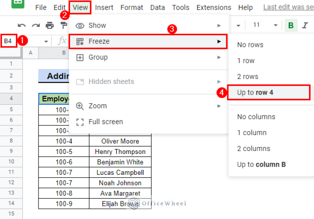This screenshot has width=314, height=219.
Task: Toggle italic formatting button
Action: pos(305,25)
